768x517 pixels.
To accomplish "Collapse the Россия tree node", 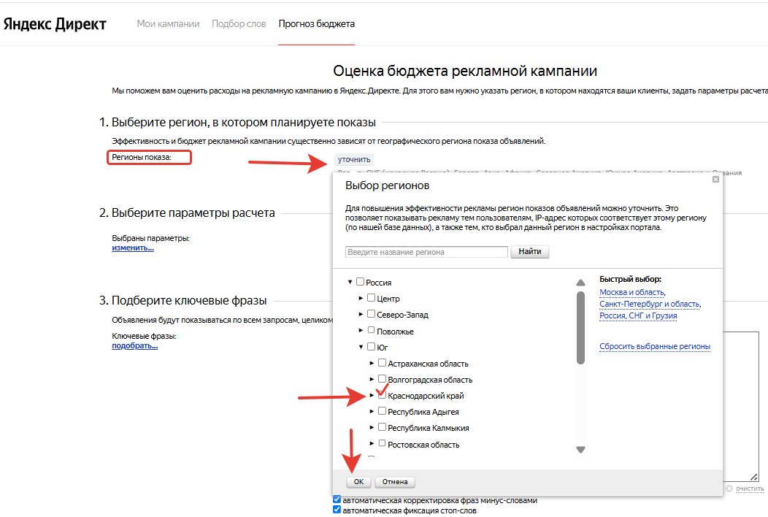I will [350, 282].
